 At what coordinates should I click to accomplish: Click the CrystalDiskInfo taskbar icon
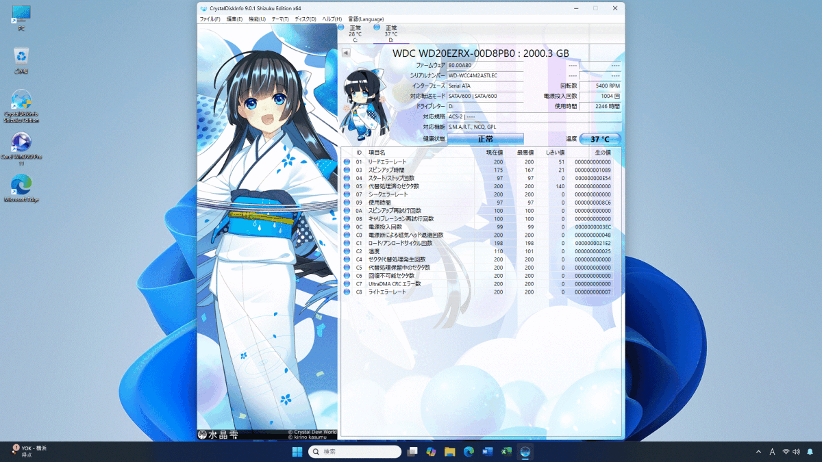pos(525,452)
